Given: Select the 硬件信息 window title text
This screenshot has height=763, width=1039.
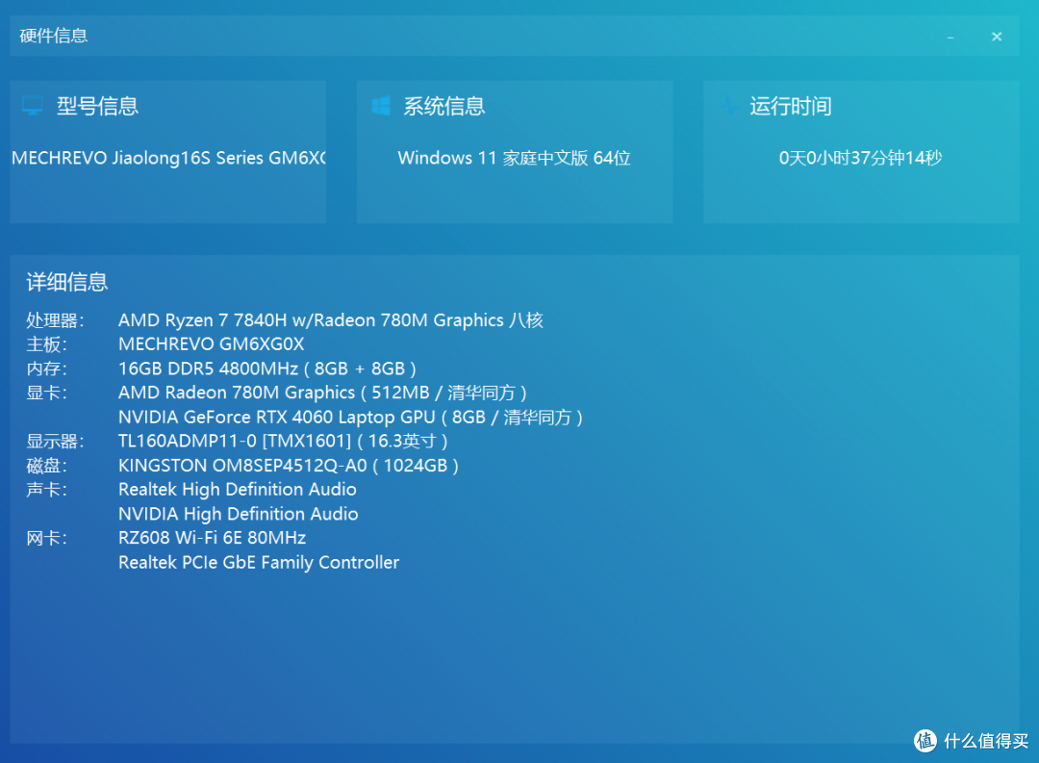Looking at the screenshot, I should [54, 36].
